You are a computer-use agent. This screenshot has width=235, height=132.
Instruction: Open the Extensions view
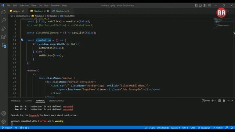tap(4, 37)
